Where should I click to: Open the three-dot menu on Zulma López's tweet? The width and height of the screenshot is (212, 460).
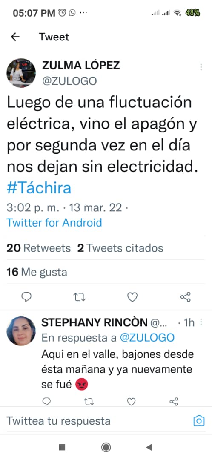pyautogui.click(x=201, y=67)
